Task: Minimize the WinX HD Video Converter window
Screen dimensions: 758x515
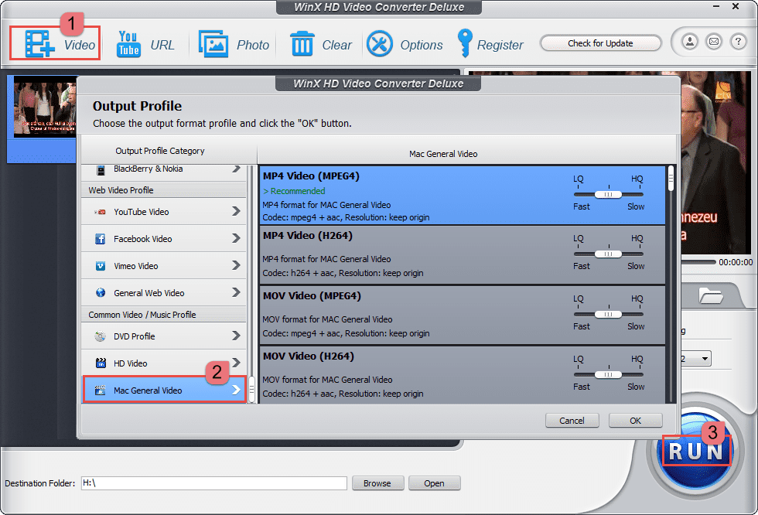Action: 716,7
